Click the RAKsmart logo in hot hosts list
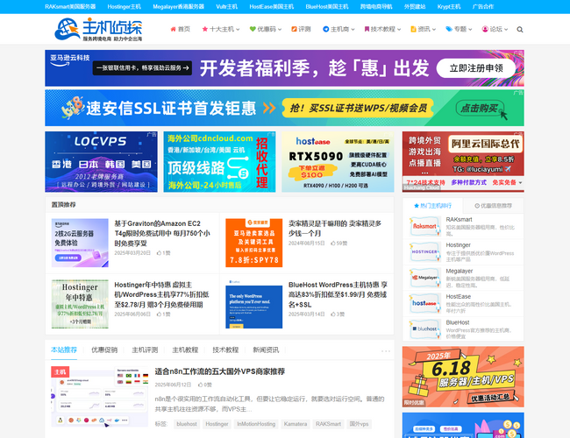This screenshot has width=570, height=438. tap(424, 226)
